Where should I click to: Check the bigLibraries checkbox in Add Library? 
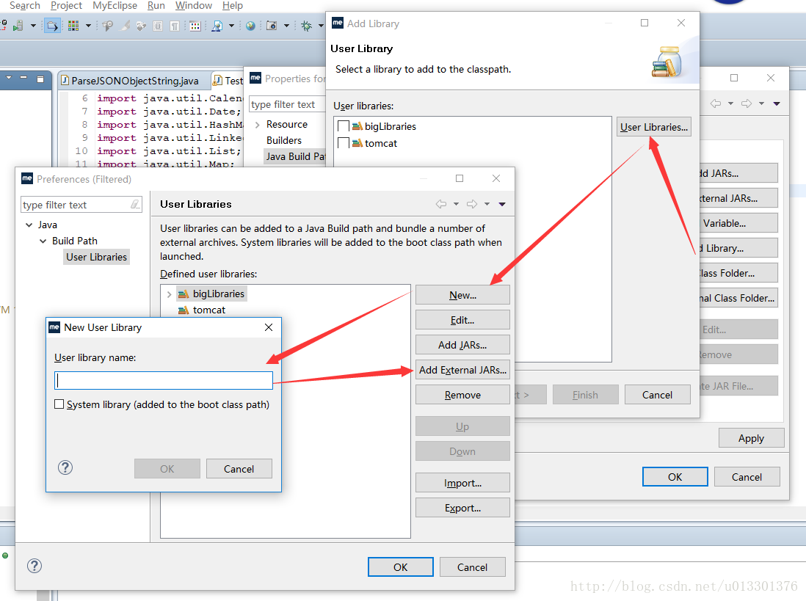click(344, 126)
